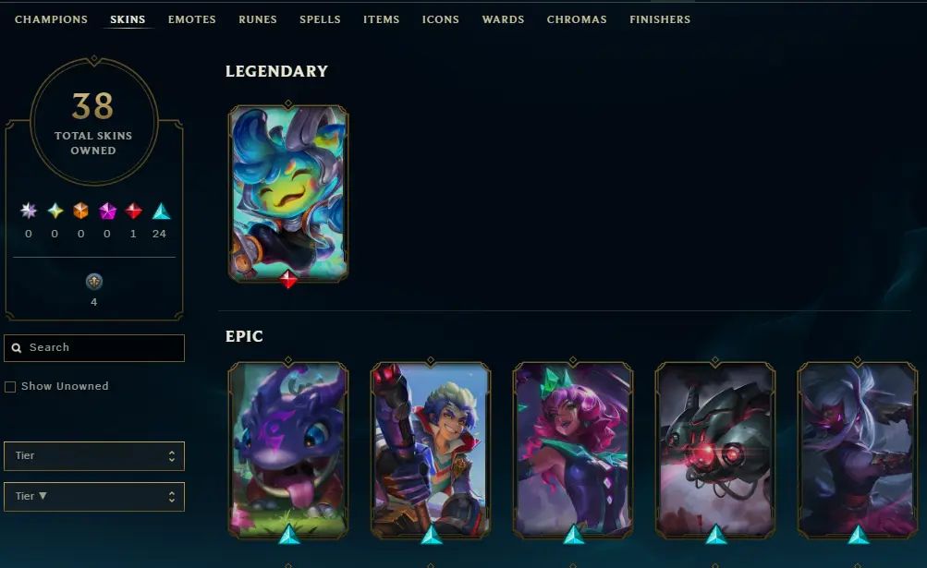The height and width of the screenshot is (568, 927).
Task: Click the cyan Epic tier triangle icon
Action: coord(161,211)
